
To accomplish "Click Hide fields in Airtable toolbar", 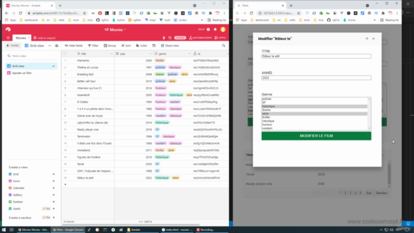I will coord(74,46).
